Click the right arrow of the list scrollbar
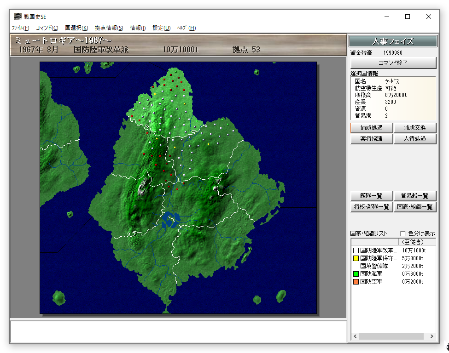Viewport: 449px width, 353px height. click(x=432, y=336)
